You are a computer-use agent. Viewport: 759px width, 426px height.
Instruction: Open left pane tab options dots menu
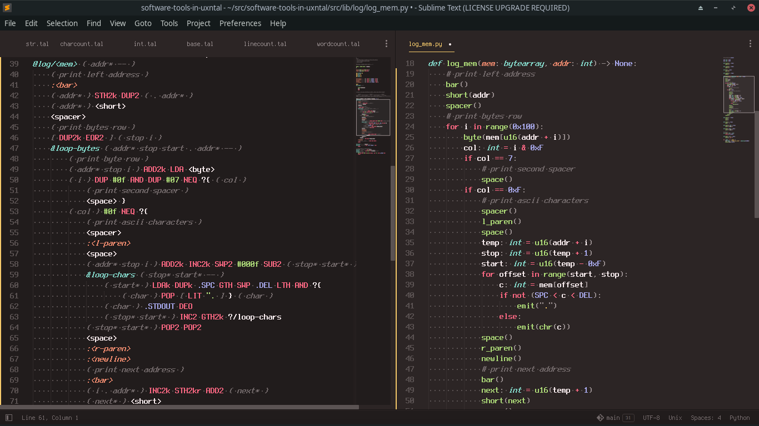[387, 44]
